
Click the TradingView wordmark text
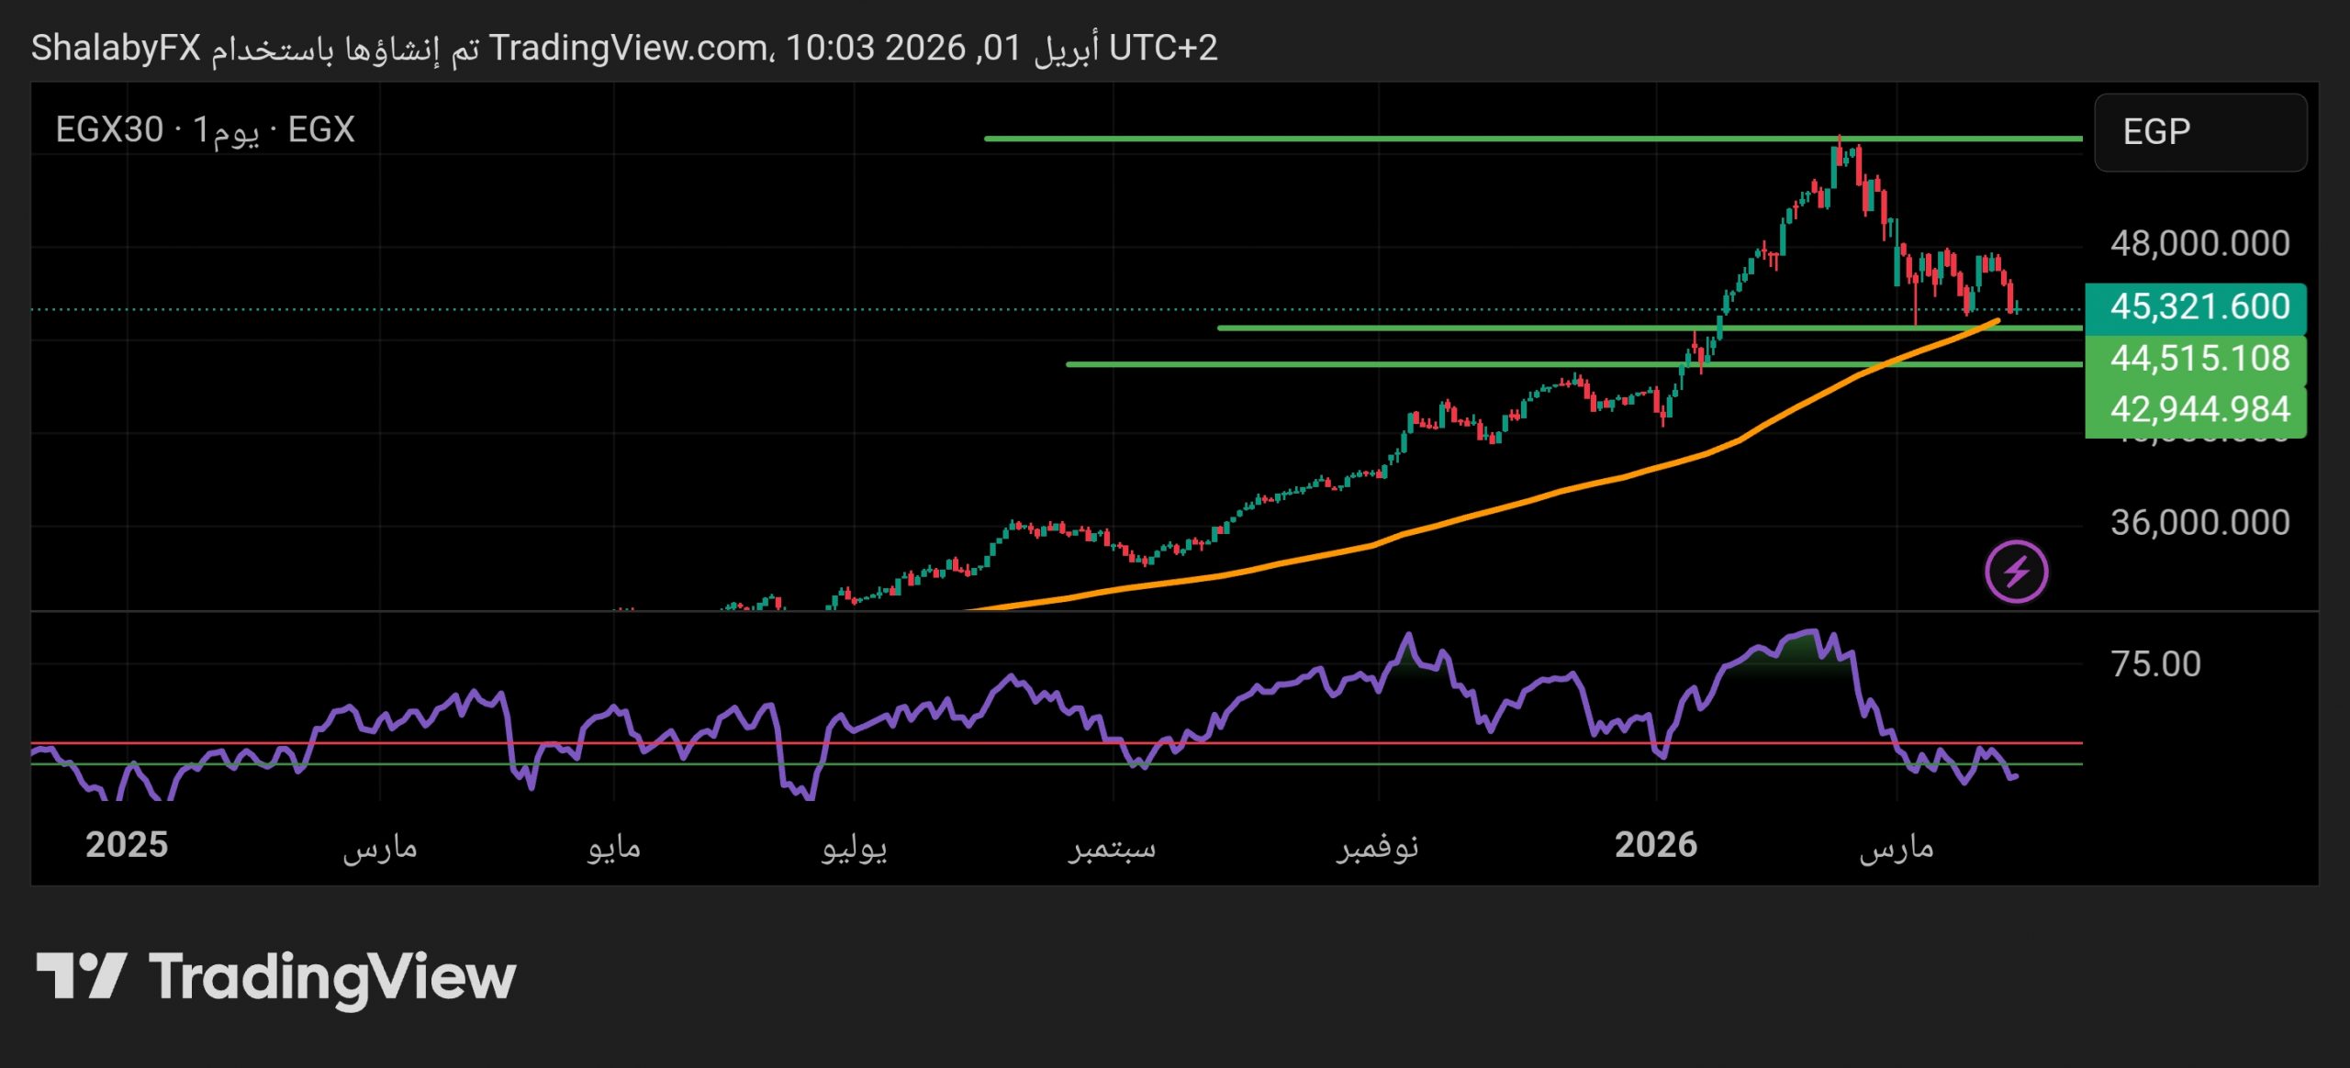[x=332, y=977]
